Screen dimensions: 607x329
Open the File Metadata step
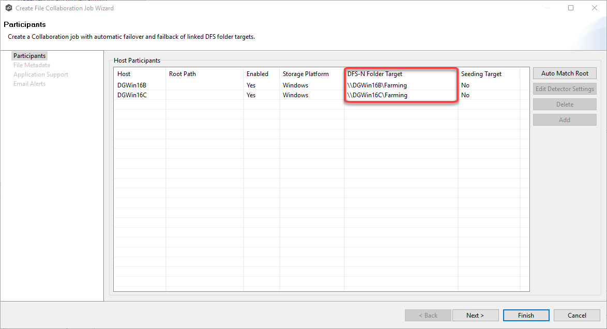click(32, 65)
